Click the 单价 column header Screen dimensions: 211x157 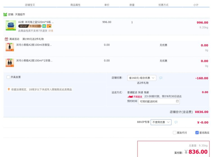(x=107, y=5)
